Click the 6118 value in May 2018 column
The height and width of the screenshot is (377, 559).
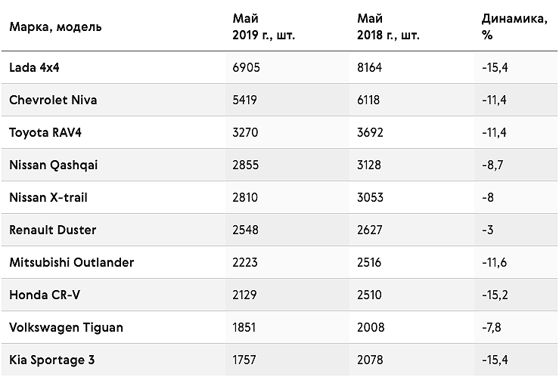tap(368, 100)
